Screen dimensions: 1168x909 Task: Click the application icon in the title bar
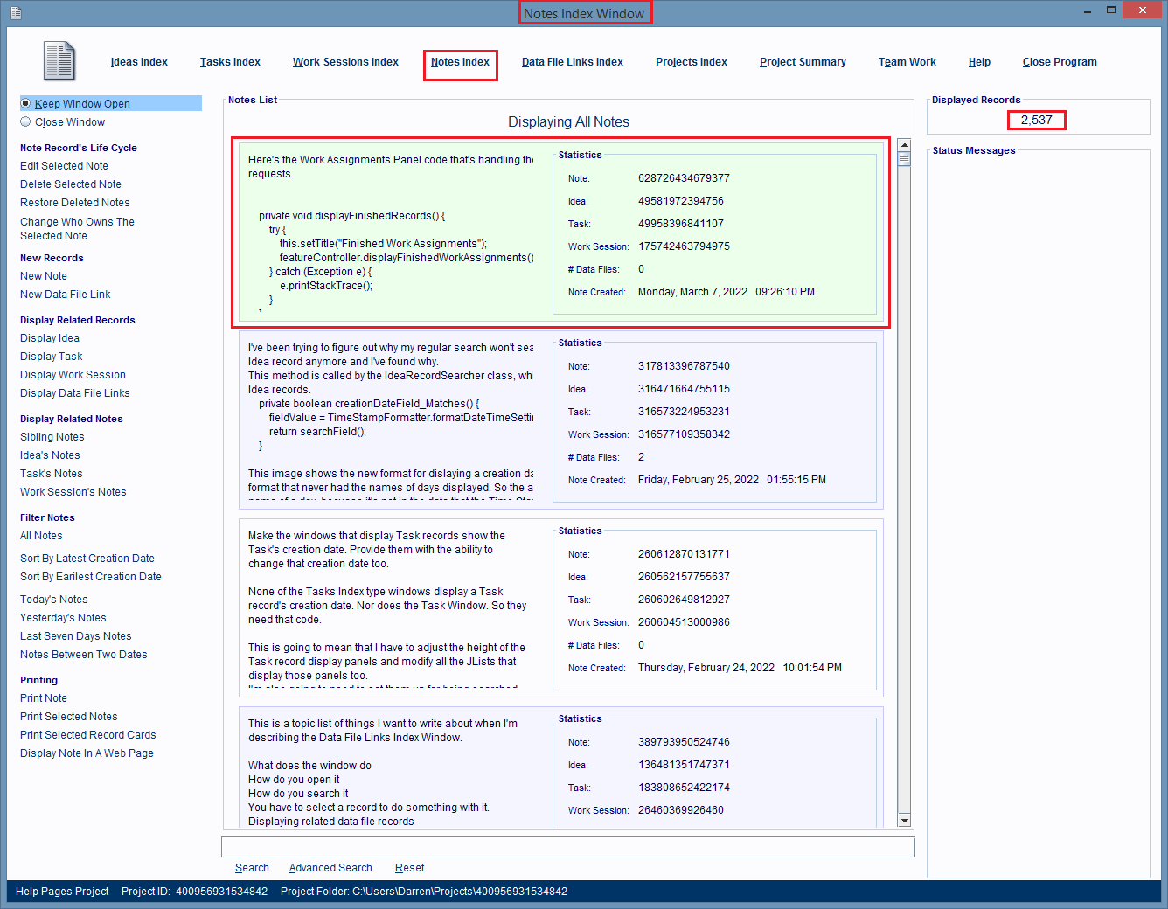16,12
